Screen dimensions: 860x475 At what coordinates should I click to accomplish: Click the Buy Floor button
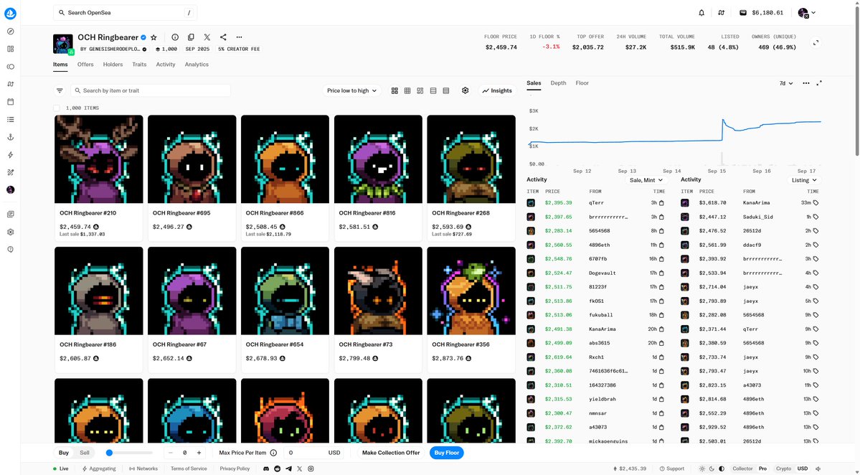pyautogui.click(x=446, y=453)
